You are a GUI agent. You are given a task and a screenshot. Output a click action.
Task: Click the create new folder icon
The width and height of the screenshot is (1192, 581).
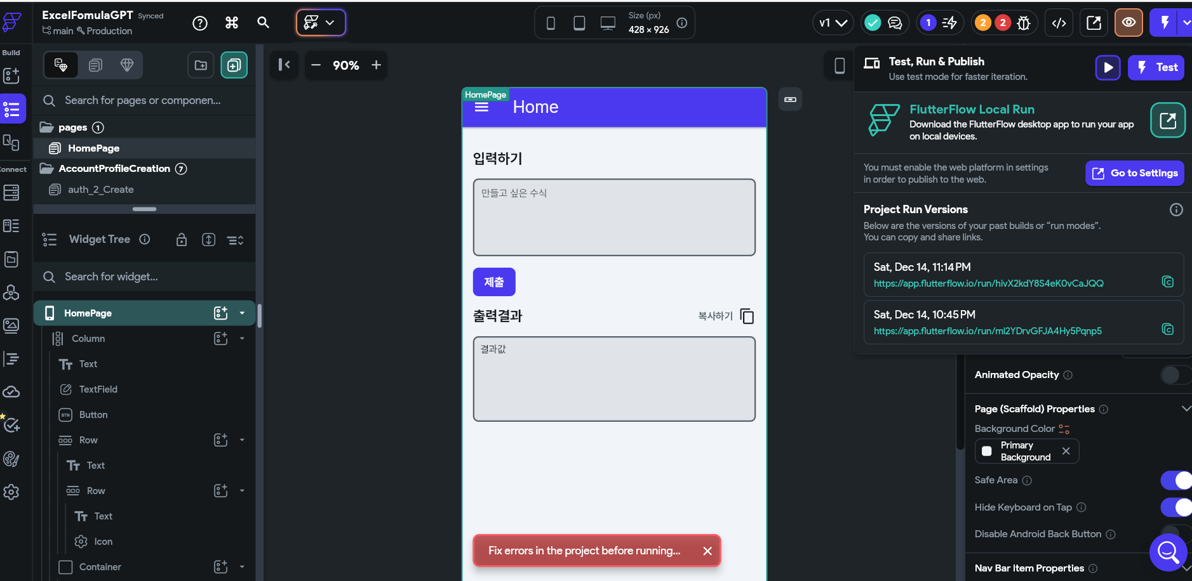(x=201, y=65)
